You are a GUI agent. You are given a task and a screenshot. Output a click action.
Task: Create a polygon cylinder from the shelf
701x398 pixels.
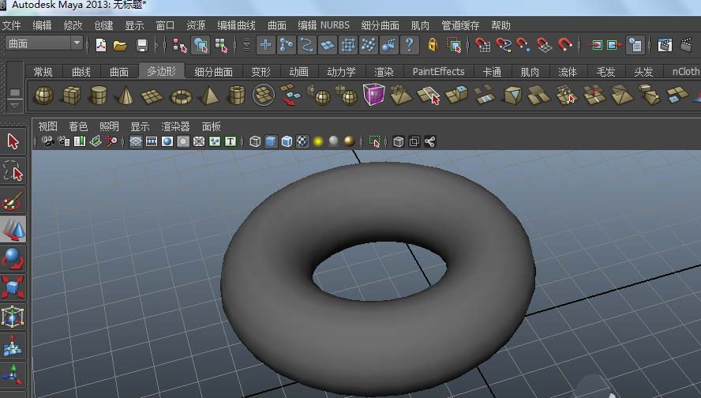99,96
